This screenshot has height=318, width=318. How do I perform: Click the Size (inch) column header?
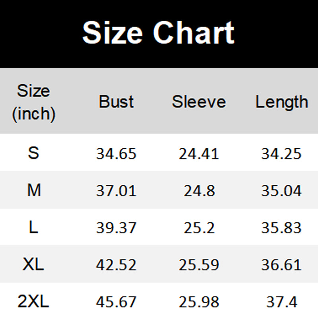pyautogui.click(x=33, y=103)
